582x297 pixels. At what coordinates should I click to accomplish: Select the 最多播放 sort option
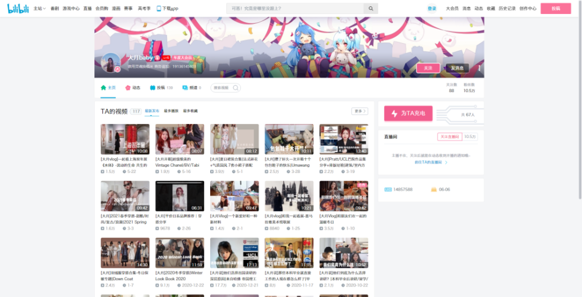point(171,111)
